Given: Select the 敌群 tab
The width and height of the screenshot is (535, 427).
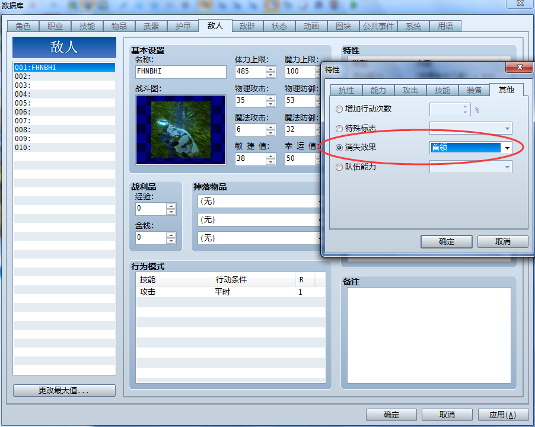Looking at the screenshot, I should (x=247, y=26).
